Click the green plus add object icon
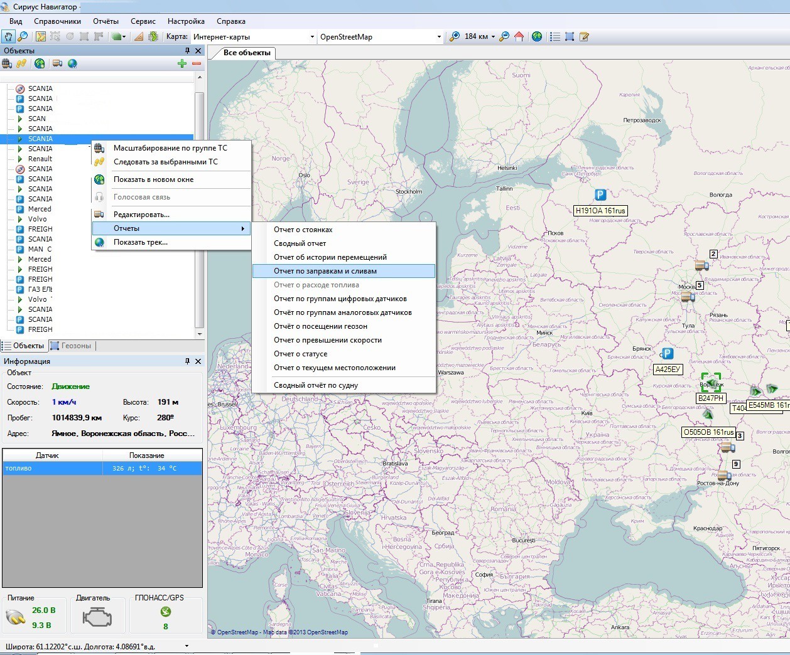790x655 pixels. pyautogui.click(x=182, y=63)
